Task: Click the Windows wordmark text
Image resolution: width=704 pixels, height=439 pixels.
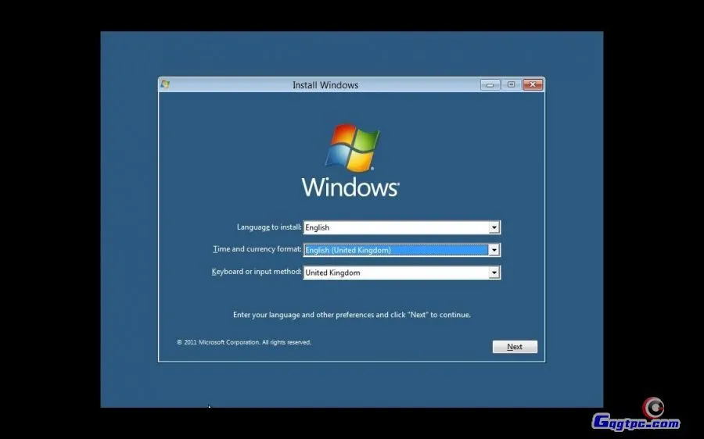Action: [x=350, y=187]
